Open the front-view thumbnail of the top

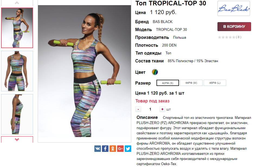pos(17,71)
